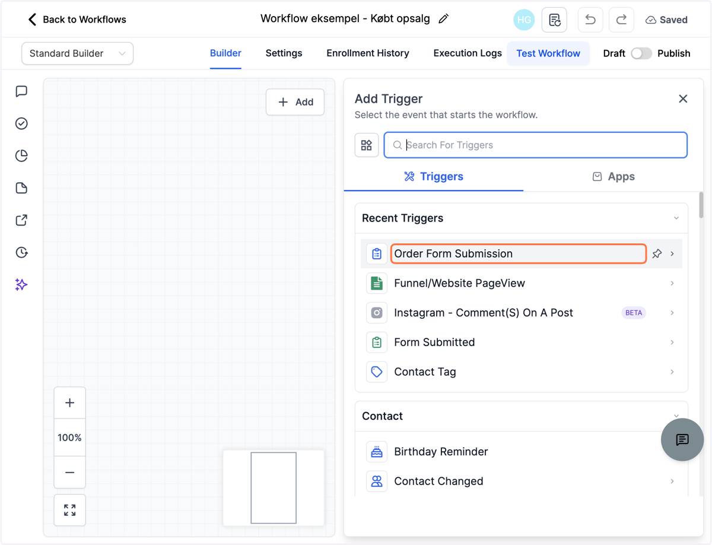Viewport: 712px width, 545px height.
Task: Redo the last change
Action: (621, 20)
